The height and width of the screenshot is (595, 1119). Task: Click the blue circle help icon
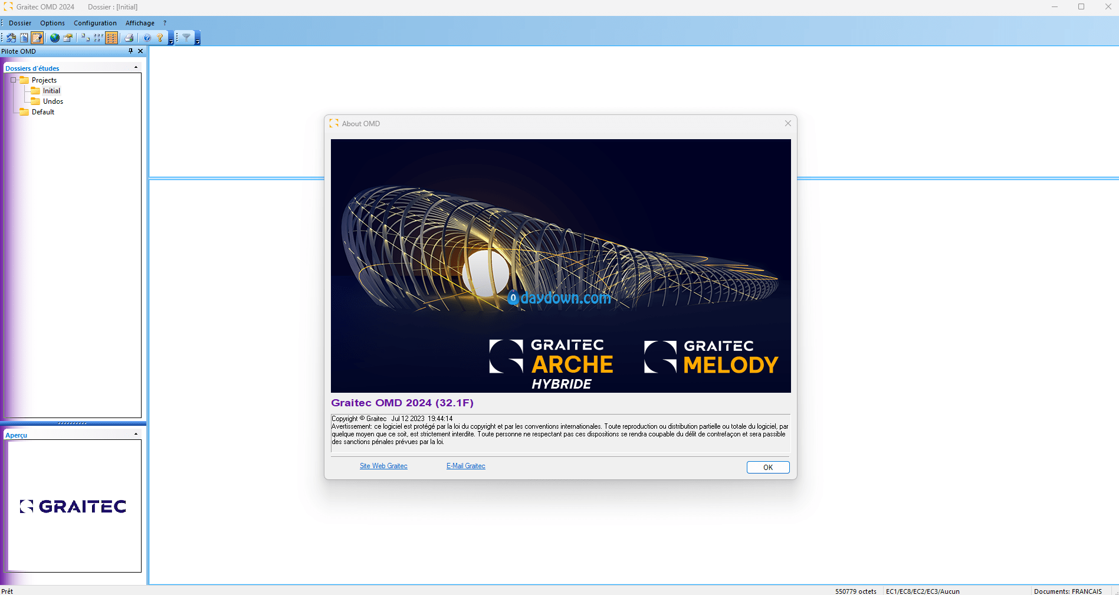147,38
